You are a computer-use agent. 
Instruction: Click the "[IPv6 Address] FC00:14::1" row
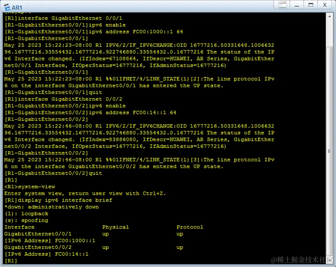click(46, 254)
